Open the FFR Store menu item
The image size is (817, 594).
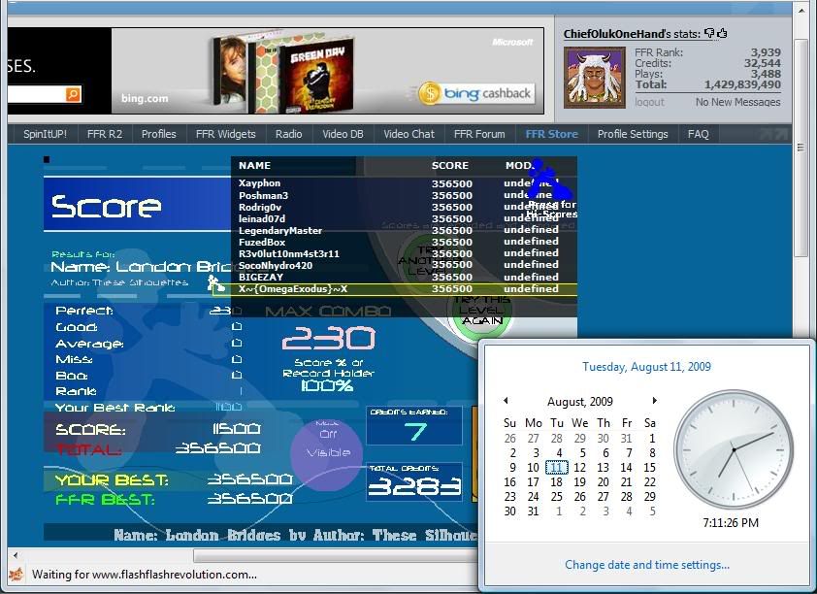[x=551, y=134]
